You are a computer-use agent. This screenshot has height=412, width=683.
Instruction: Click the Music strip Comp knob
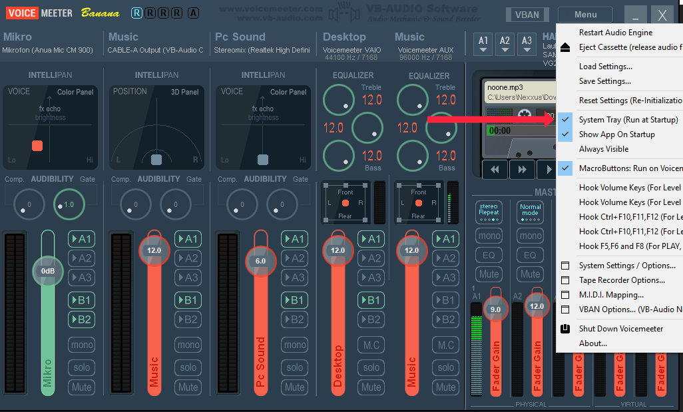pyautogui.click(x=135, y=204)
